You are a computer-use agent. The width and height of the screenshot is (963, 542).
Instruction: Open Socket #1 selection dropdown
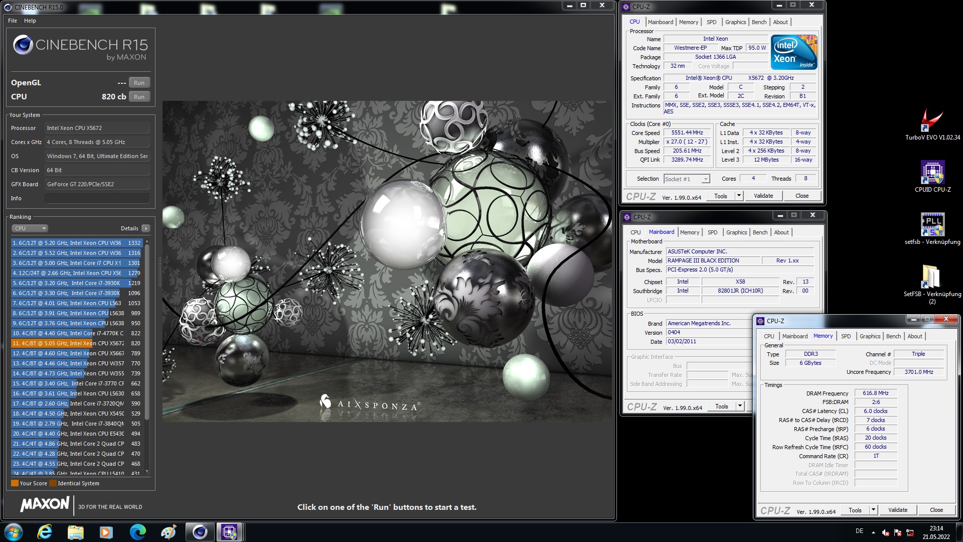click(687, 179)
